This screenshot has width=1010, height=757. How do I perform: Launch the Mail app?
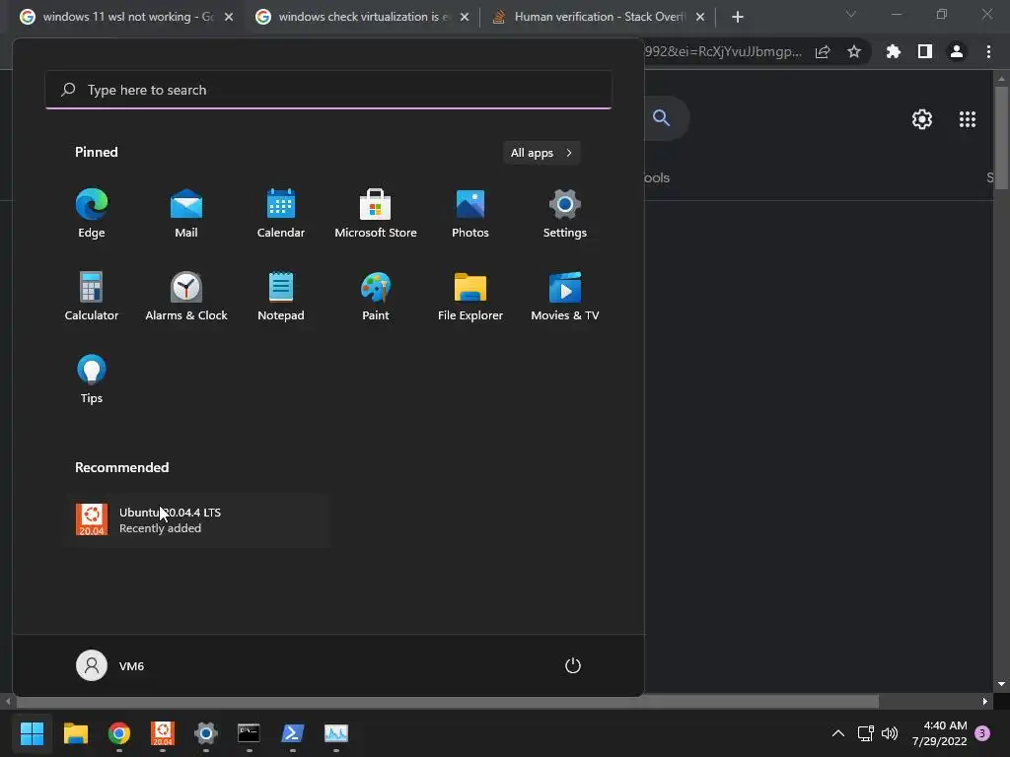point(186,214)
